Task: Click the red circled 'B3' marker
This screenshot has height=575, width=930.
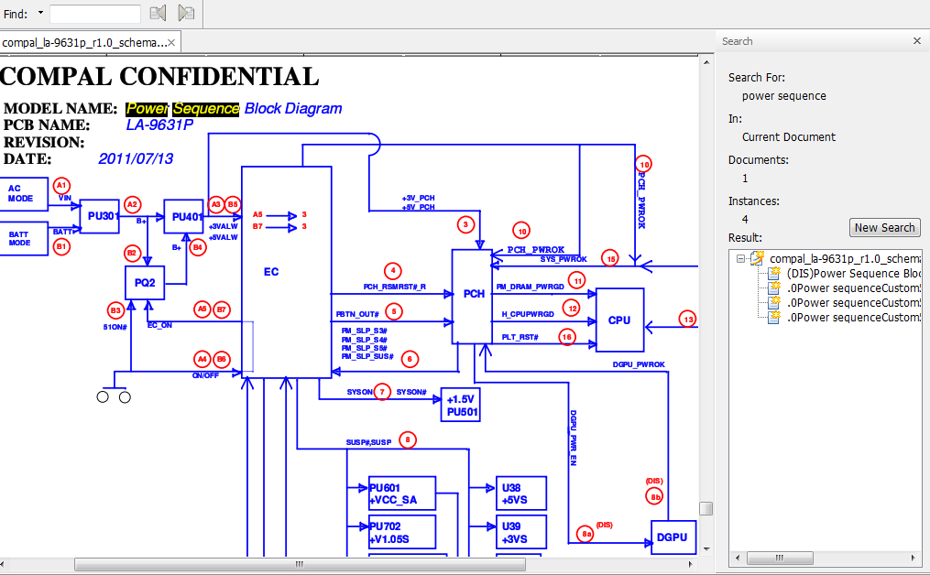Action: click(115, 310)
